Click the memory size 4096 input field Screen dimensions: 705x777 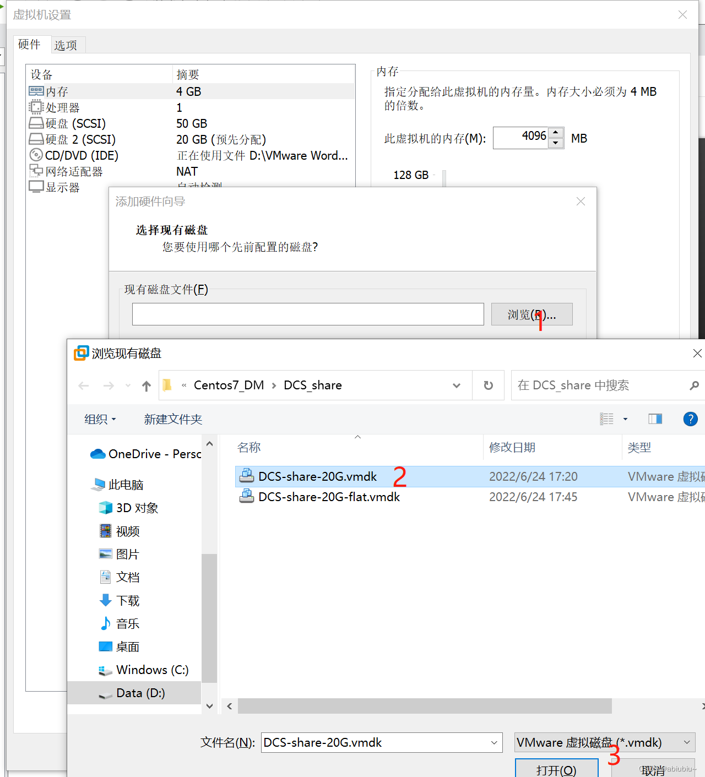[521, 138]
